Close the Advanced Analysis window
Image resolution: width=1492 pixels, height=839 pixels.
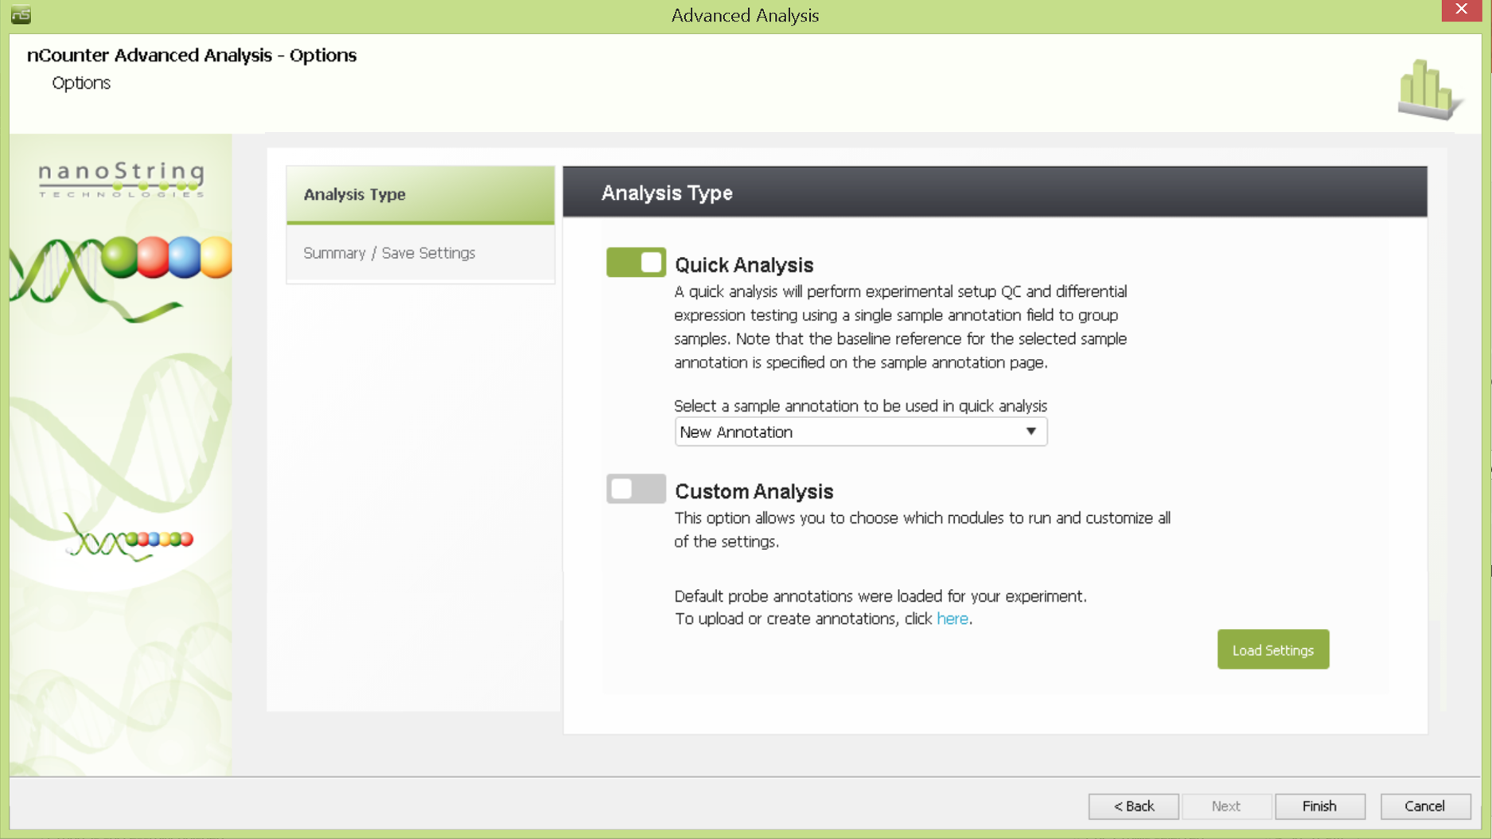click(x=1461, y=10)
